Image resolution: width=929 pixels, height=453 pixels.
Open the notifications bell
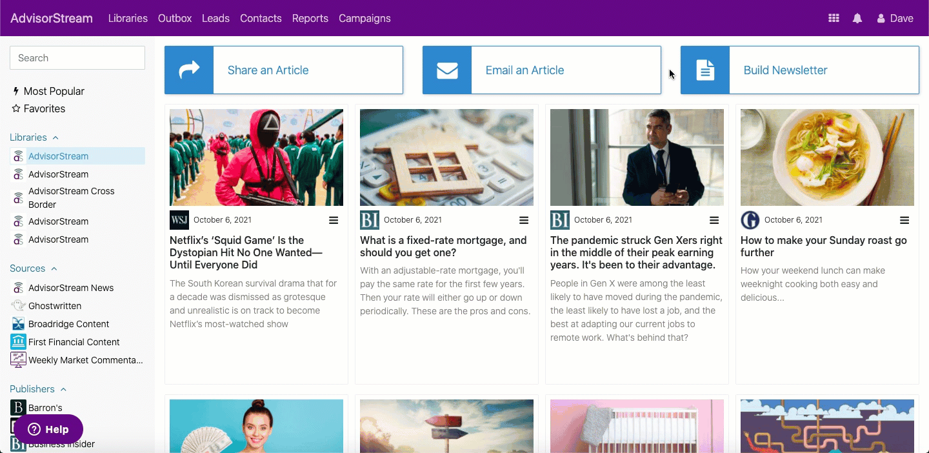point(857,18)
